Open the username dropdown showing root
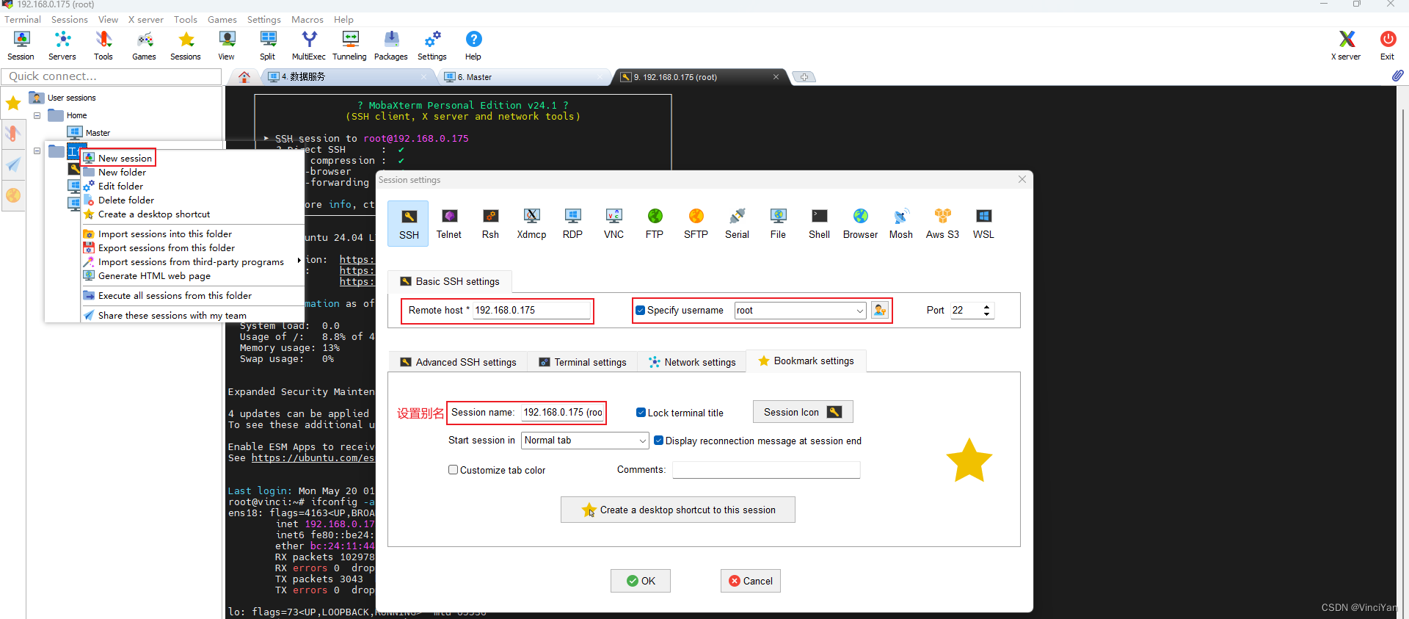The height and width of the screenshot is (619, 1409). 859,311
